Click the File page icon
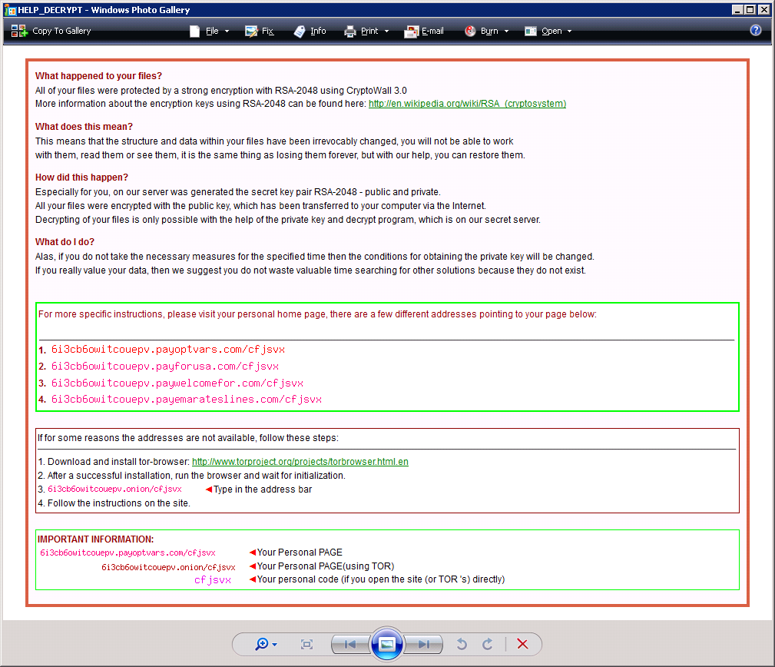Image resolution: width=775 pixels, height=667 pixels. pyautogui.click(x=195, y=32)
